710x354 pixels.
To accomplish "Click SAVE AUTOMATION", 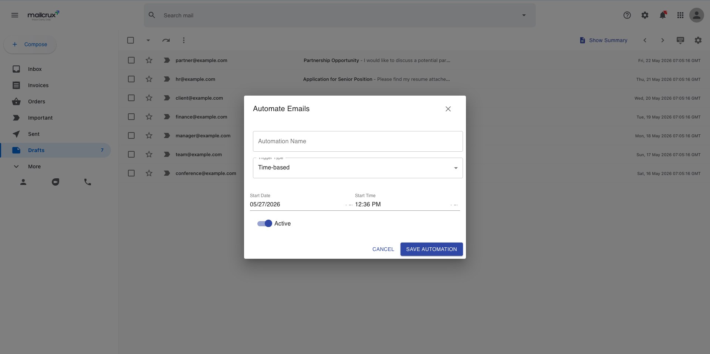I will coord(432,249).
